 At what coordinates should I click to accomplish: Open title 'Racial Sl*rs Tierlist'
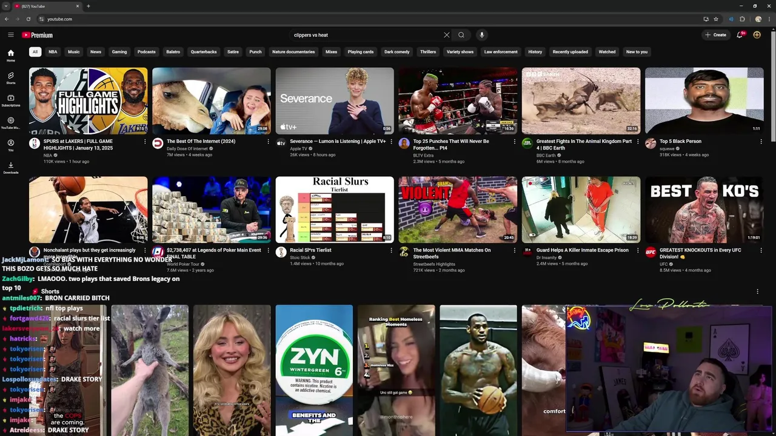click(310, 250)
